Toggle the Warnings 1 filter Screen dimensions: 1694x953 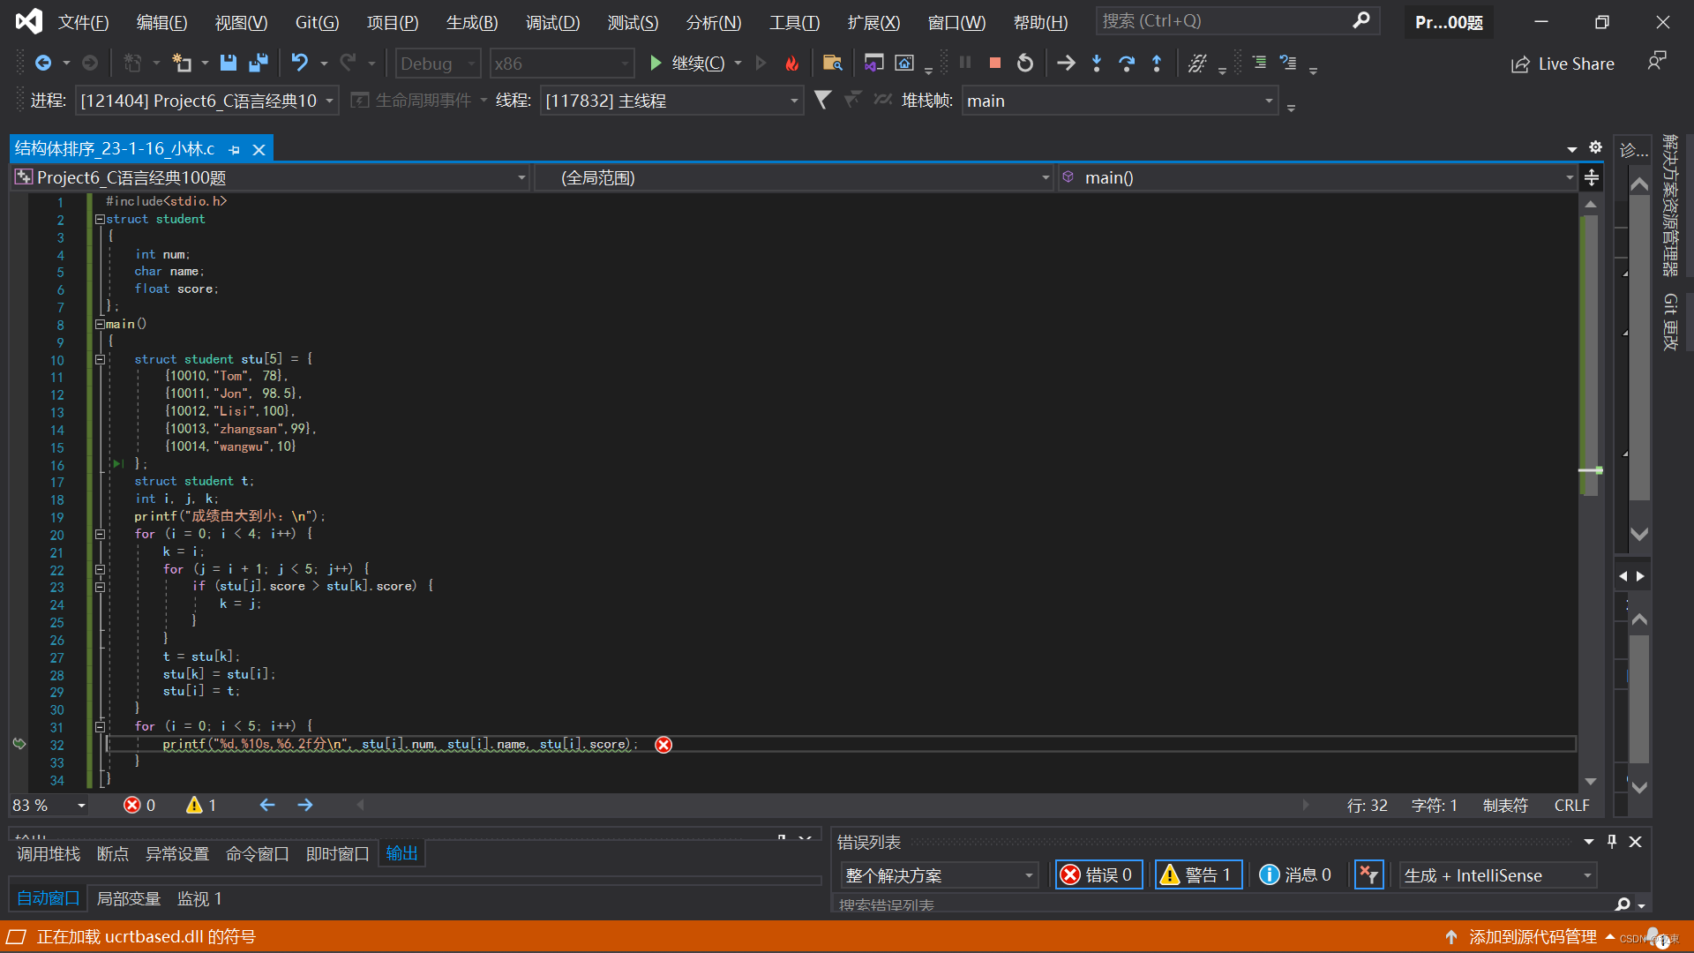pos(1198,874)
